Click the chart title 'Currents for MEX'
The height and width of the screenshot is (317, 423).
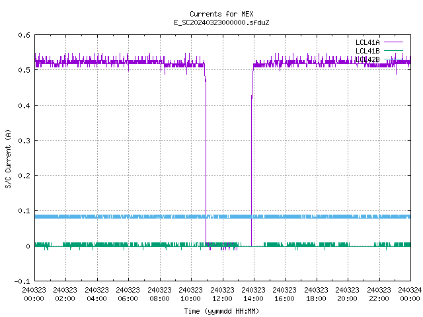(x=221, y=14)
